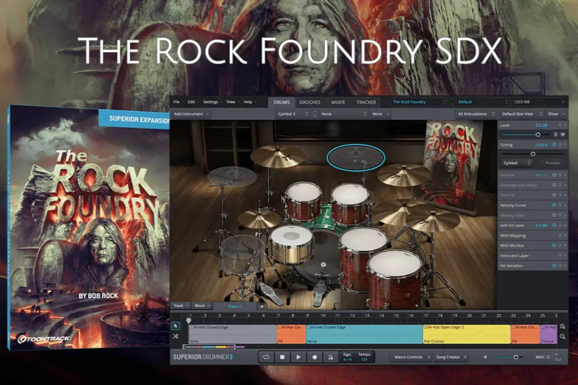Switch to the Grooves tab
Image resolution: width=578 pixels, height=385 pixels.
[x=310, y=102]
